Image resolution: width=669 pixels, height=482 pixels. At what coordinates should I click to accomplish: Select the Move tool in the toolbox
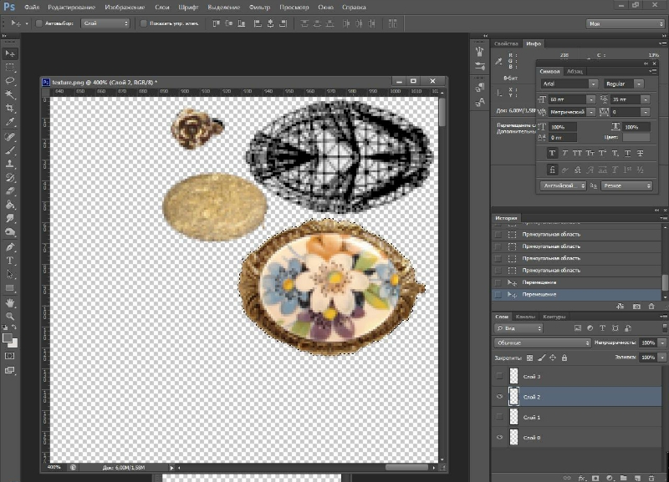(x=10, y=53)
